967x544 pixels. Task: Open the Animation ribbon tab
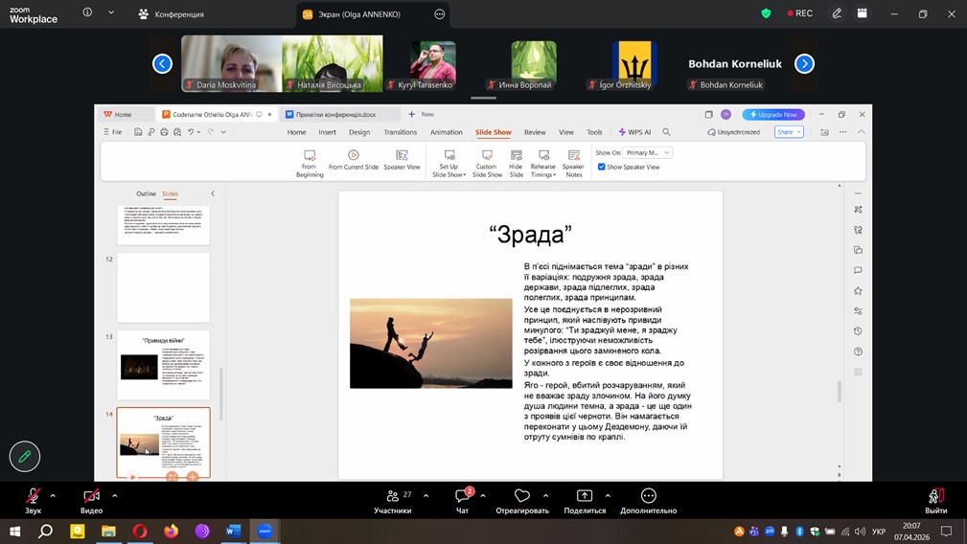pyautogui.click(x=446, y=132)
